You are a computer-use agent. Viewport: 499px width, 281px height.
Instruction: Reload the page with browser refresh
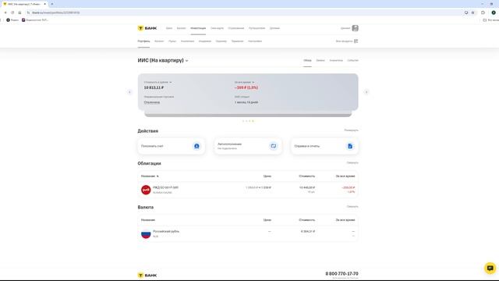pyautogui.click(x=12, y=12)
